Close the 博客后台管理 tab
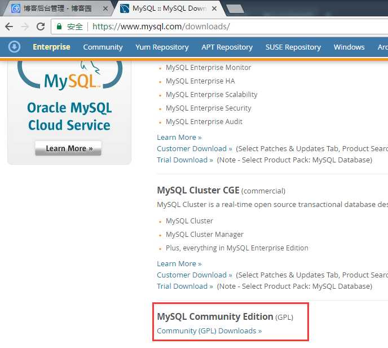The image size is (388, 348). 105,8
